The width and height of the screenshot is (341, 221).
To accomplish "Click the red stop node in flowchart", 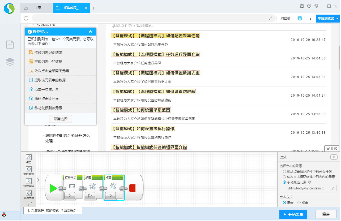I will click(x=132, y=188).
